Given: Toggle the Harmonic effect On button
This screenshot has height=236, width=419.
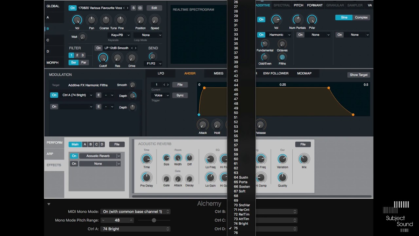Looking at the screenshot, I should pyautogui.click(x=261, y=35).
